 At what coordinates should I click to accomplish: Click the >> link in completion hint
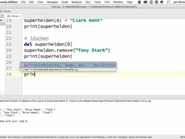click(77, 69)
